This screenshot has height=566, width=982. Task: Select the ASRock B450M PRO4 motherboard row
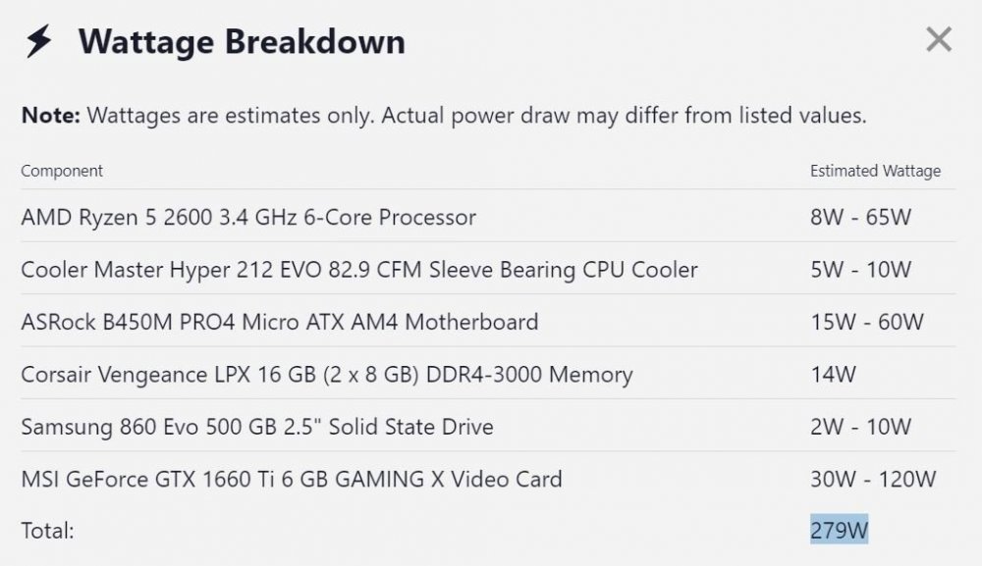pyautogui.click(x=488, y=322)
